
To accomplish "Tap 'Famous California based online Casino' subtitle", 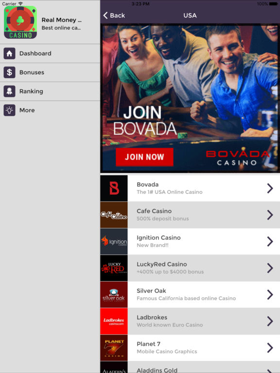I will tap(186, 298).
